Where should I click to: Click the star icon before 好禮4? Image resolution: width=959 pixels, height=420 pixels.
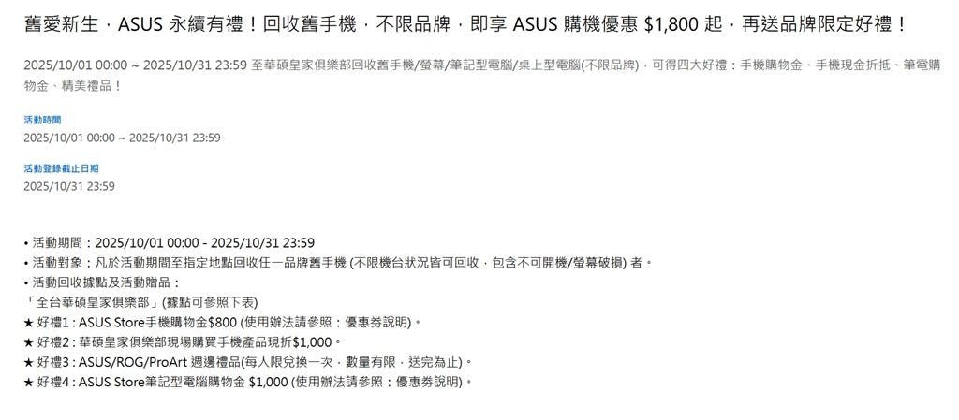(29, 382)
